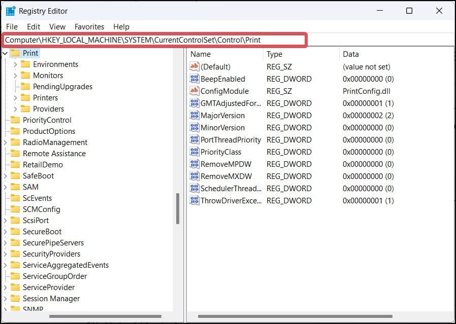Select the ProductOptions key
The width and height of the screenshot is (456, 324).
(49, 131)
